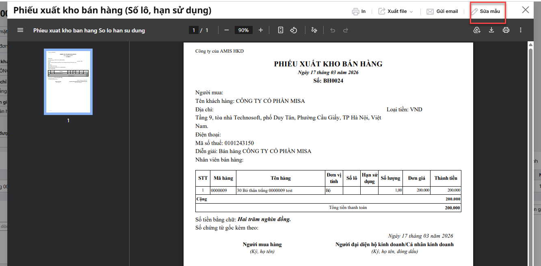Click the fit to page icon
Screen dimensions: 541x266
point(280,30)
